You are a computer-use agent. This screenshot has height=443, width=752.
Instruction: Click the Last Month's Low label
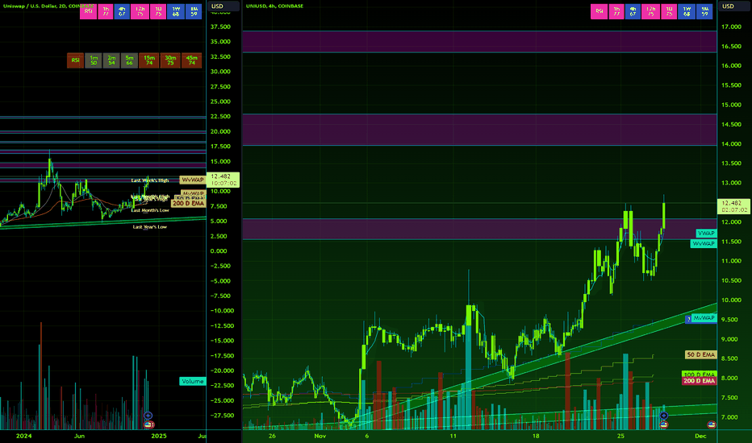coord(150,210)
